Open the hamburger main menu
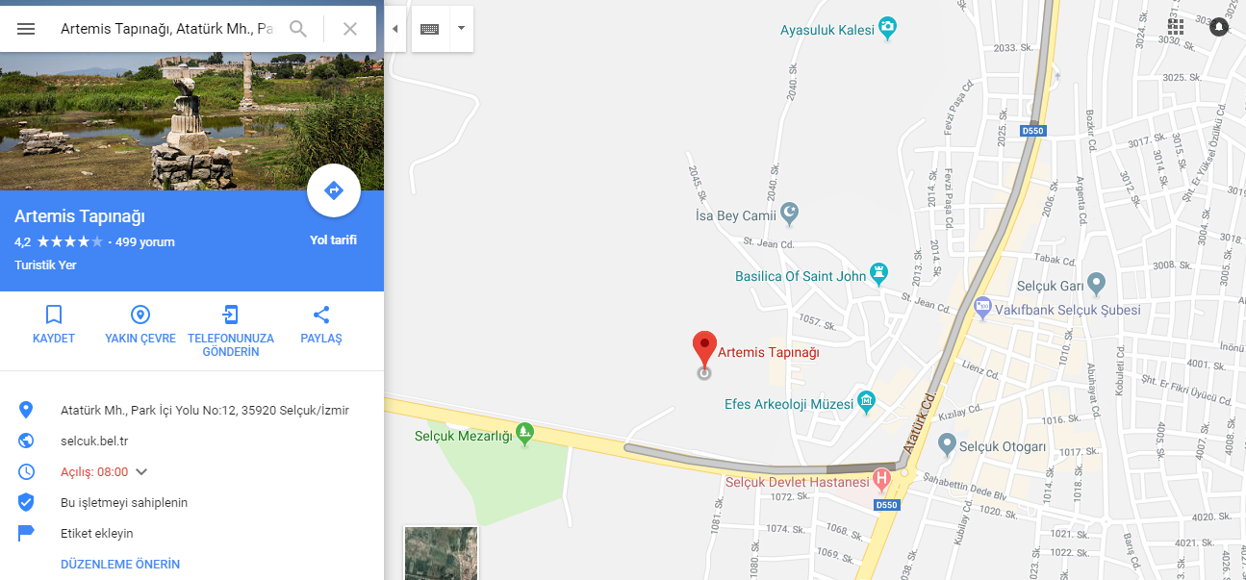This screenshot has width=1246, height=580. tap(26, 29)
